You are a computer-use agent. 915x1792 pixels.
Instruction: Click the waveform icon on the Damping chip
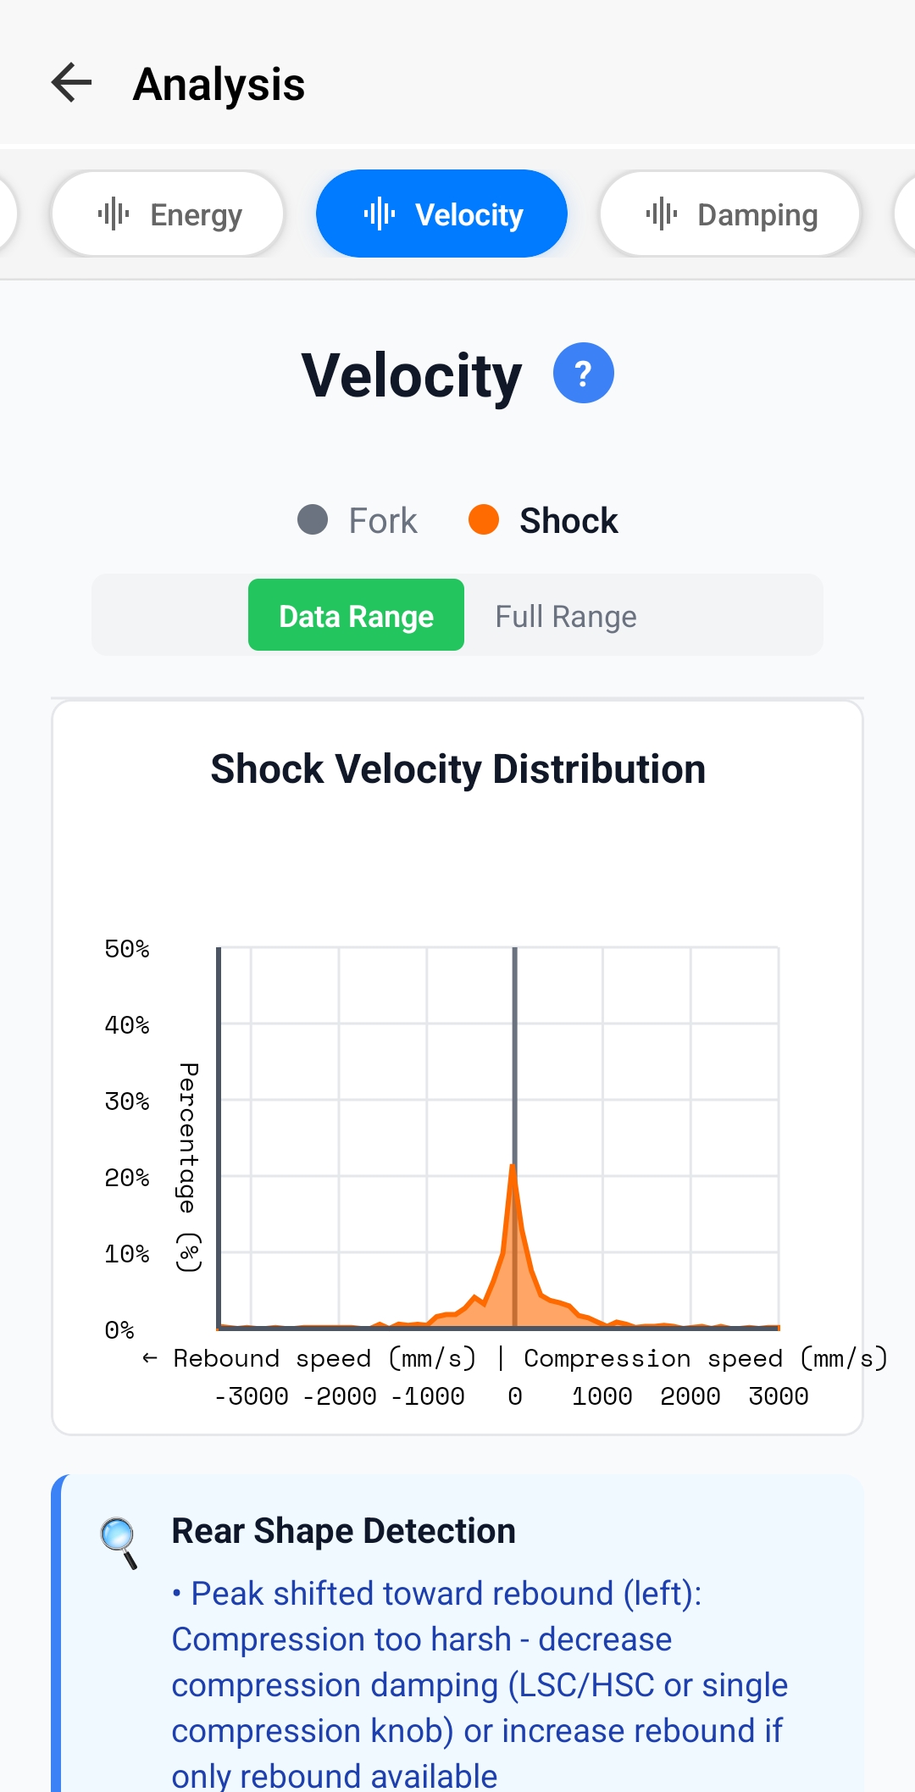662,214
